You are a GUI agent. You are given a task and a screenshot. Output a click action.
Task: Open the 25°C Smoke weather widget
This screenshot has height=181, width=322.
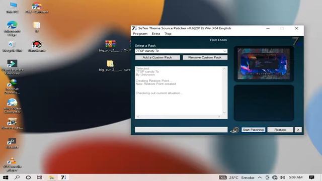click(x=236, y=177)
